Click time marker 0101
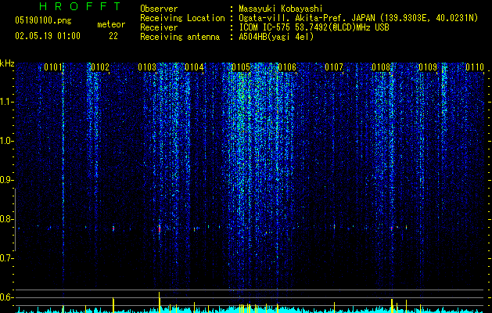 pos(52,67)
